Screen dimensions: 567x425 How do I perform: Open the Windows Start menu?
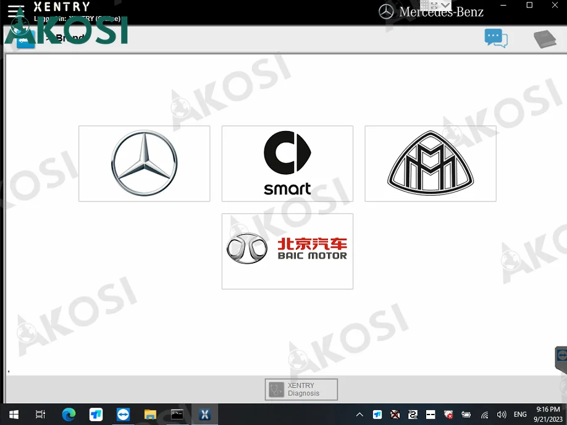[13, 414]
